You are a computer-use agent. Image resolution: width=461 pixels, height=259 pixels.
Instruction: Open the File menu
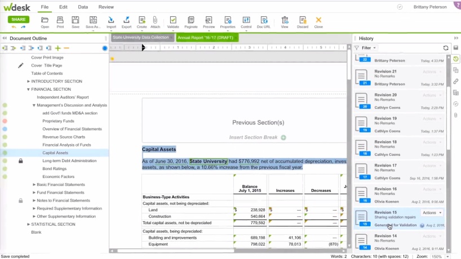(45, 7)
